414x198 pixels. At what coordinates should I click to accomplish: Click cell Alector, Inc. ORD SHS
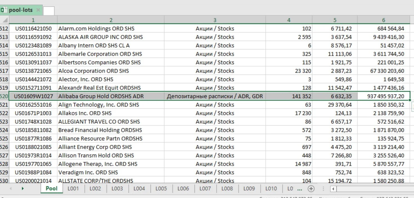(x=111, y=79)
